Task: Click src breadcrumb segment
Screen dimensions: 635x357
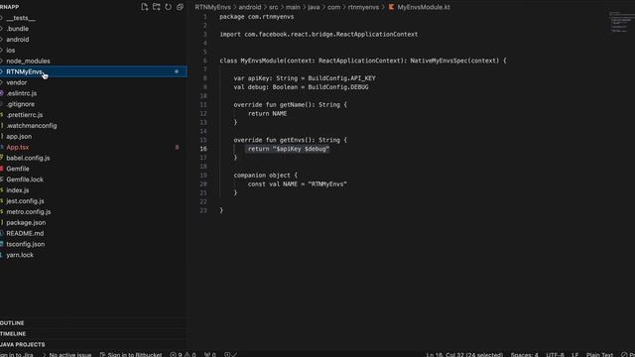Action: coord(274,7)
